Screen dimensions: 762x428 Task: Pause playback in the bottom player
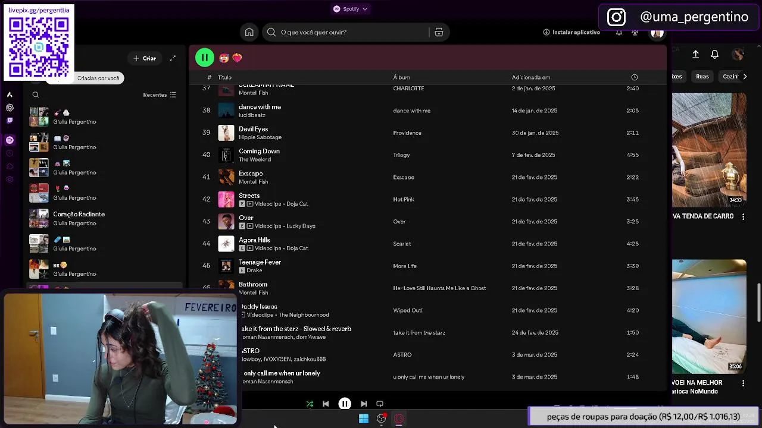pos(345,404)
